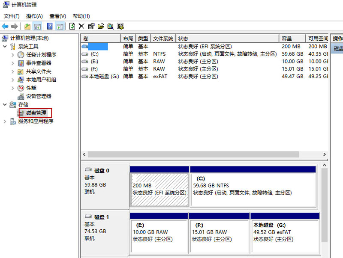The height and width of the screenshot is (258, 343).
Task: Expand the 本地用户和组 node
Action: [13, 80]
